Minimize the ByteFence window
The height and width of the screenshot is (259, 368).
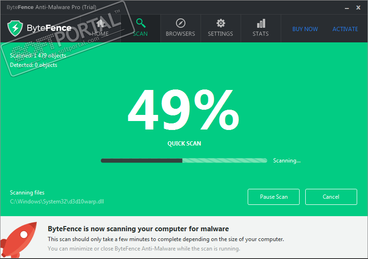point(347,8)
